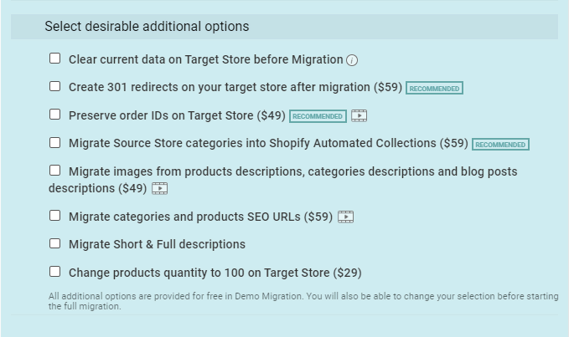Viewport: 569px width, 337px height.
Task: Click the Select desirable additional options header
Action: (x=147, y=27)
